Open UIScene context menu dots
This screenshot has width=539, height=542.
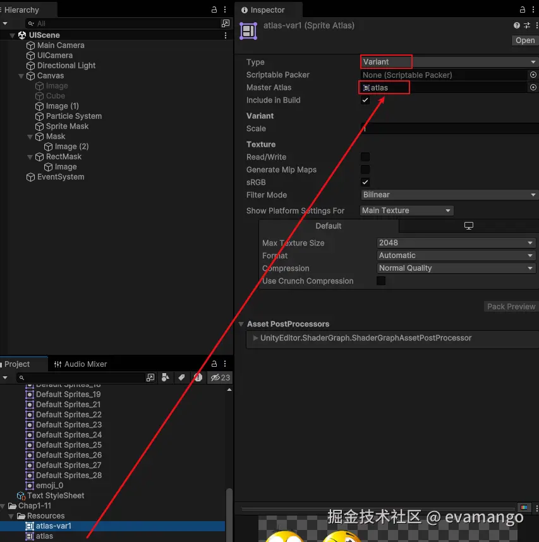coord(226,35)
